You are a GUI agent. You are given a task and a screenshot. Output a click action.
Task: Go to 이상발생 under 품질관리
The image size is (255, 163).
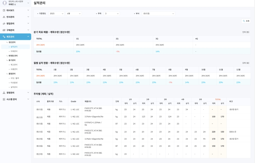coord(14,83)
